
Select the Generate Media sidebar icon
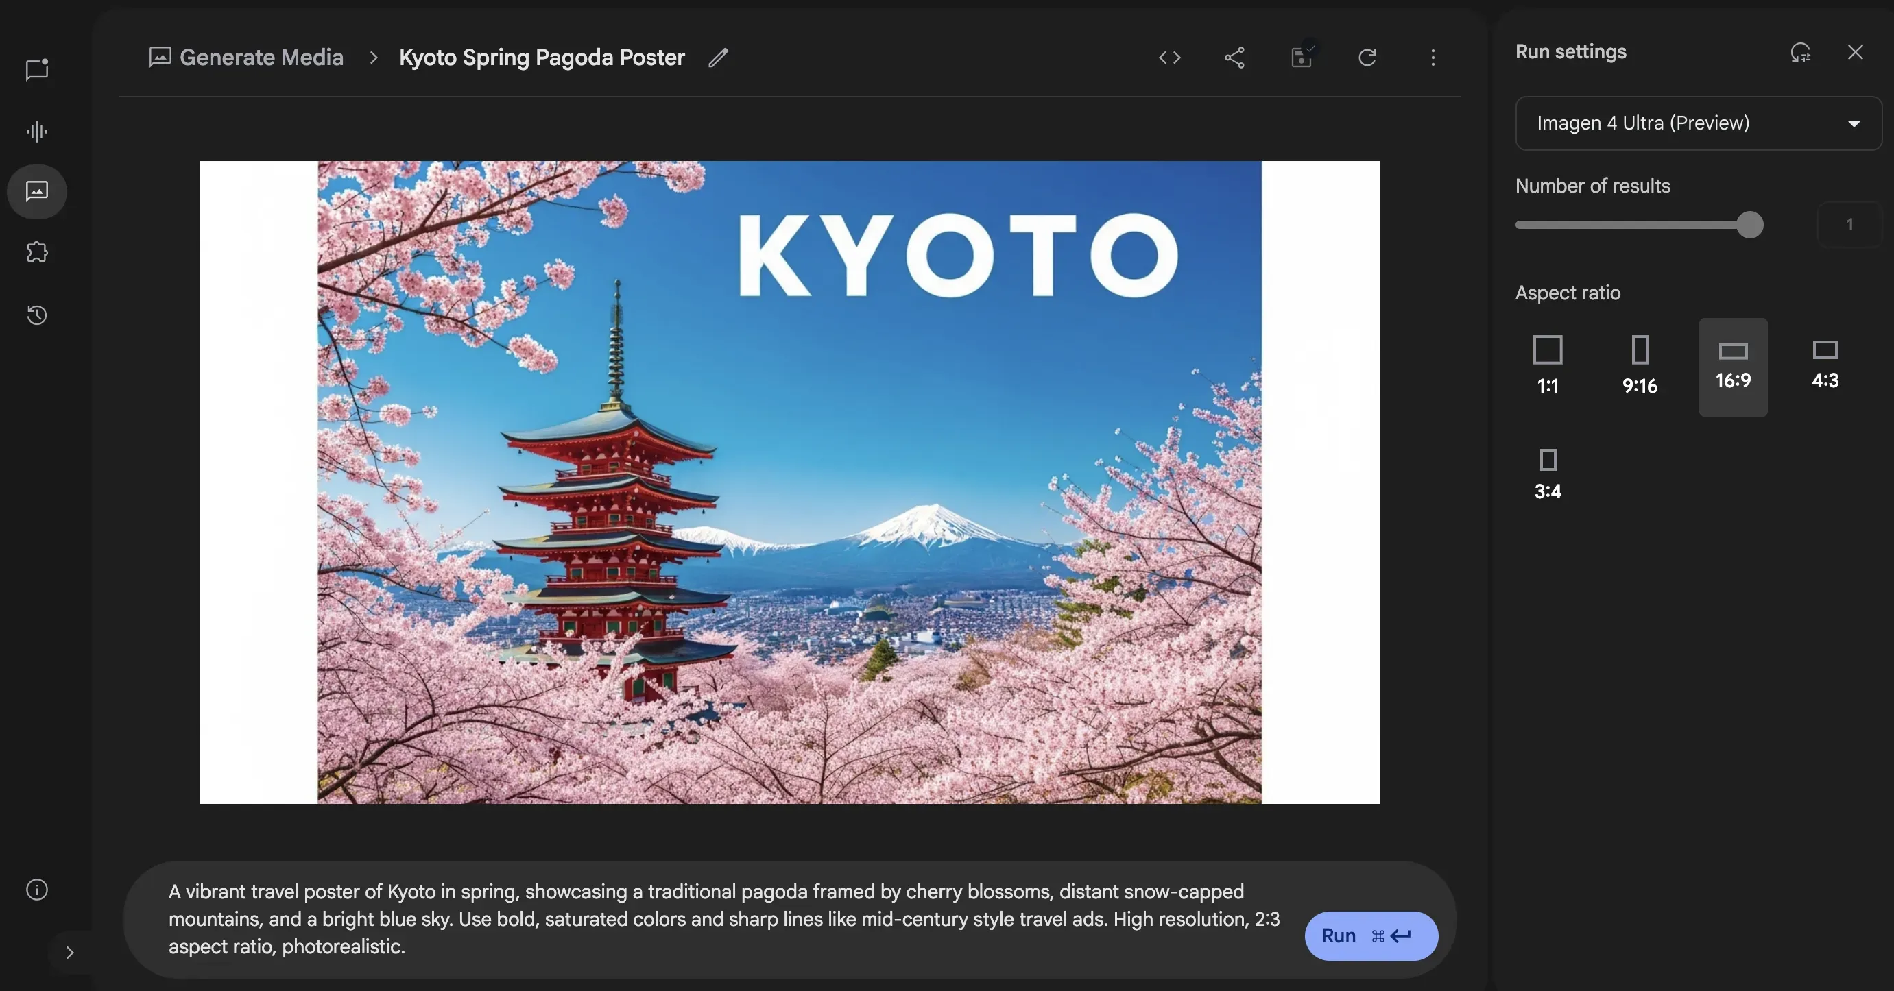37,192
